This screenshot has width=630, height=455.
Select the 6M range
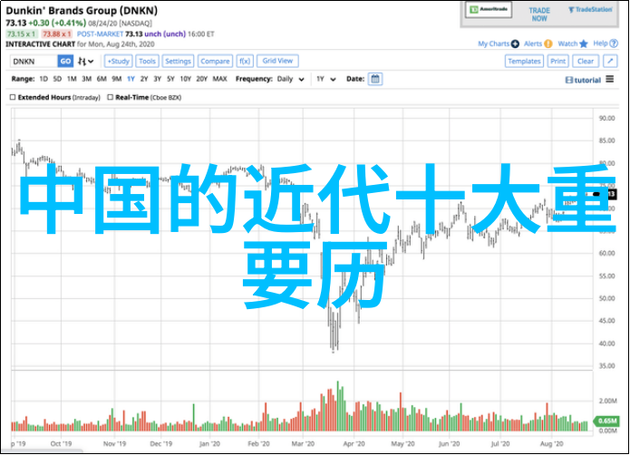pos(102,79)
